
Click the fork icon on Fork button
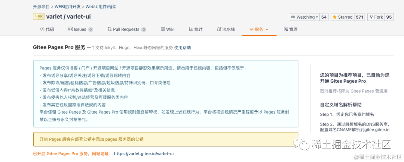click(x=371, y=17)
